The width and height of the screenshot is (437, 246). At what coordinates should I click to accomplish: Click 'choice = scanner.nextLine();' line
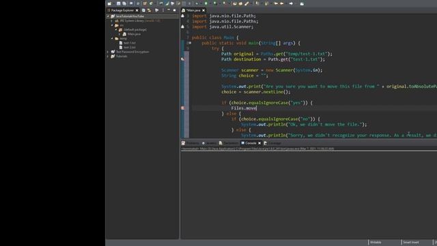pyautogui.click(x=256, y=92)
